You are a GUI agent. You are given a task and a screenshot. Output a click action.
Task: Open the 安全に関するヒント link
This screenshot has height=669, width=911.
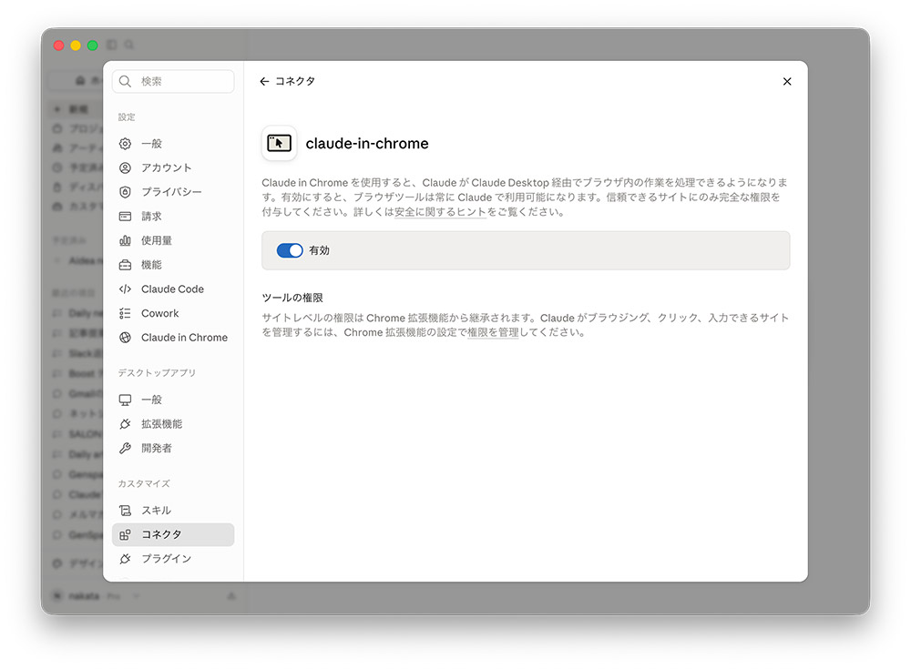[x=440, y=212]
